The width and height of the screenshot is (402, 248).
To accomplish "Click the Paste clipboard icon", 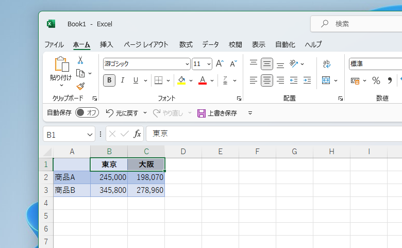I will click(61, 64).
